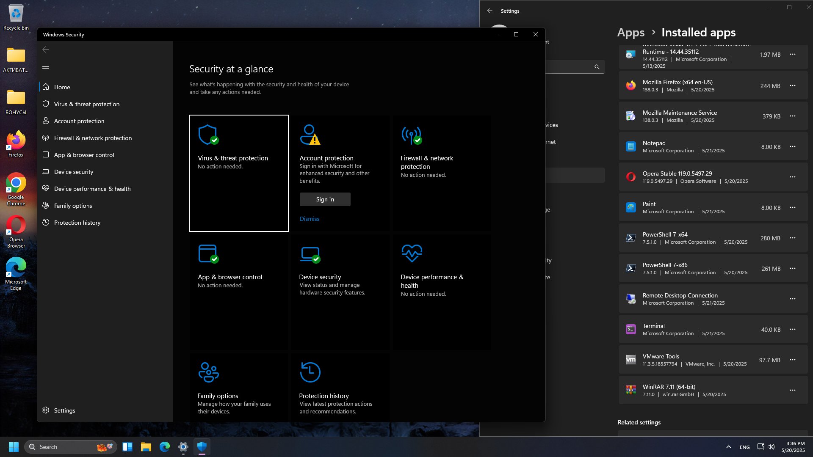Open more options for Mozilla Firefox
The image size is (813, 457).
pyautogui.click(x=793, y=85)
